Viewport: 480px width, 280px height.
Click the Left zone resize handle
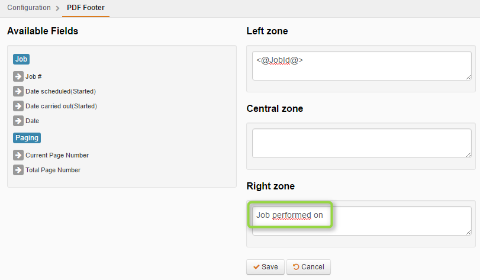click(468, 78)
